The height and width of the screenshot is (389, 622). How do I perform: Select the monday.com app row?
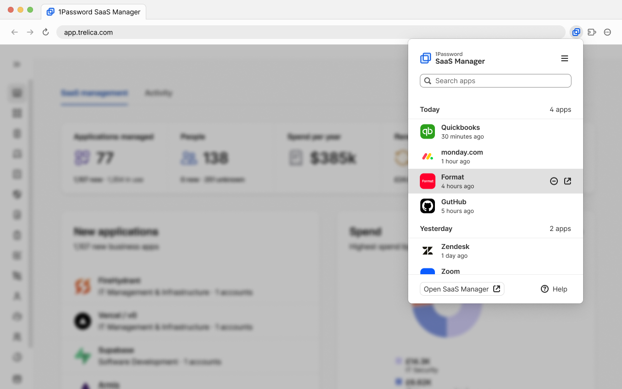point(495,156)
